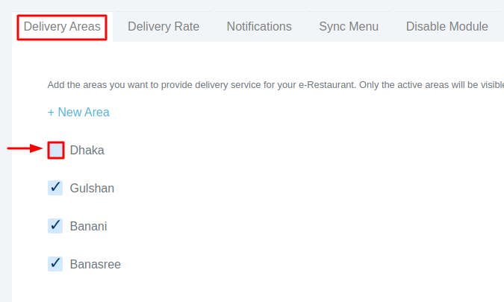This screenshot has width=504, height=302.
Task: Select the Sync Menu tab
Action: 349,27
